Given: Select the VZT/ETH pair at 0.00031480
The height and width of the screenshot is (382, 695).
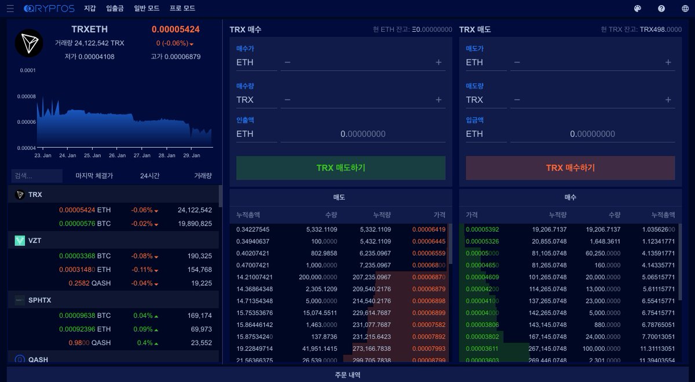Looking at the screenshot, I should (115, 270).
